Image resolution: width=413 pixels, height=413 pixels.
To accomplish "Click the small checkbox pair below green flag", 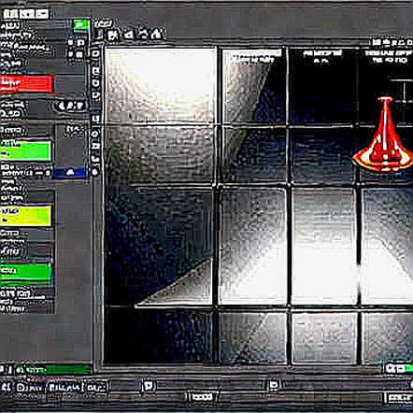I will click(x=77, y=42).
